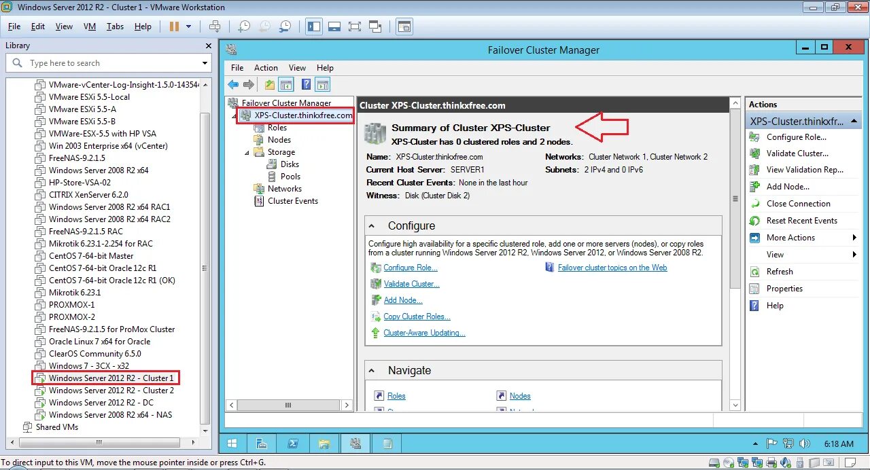The height and width of the screenshot is (470, 870).
Task: Open the Help menu in Failover Cluster Manager
Action: [x=325, y=68]
